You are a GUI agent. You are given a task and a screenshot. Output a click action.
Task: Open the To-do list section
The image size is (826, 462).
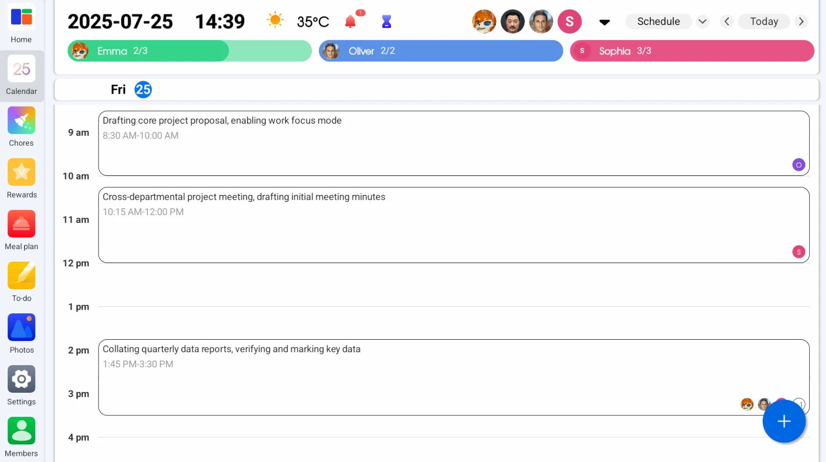click(x=21, y=282)
